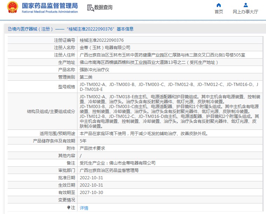Click the 注册人住所 row label

pos(64,55)
